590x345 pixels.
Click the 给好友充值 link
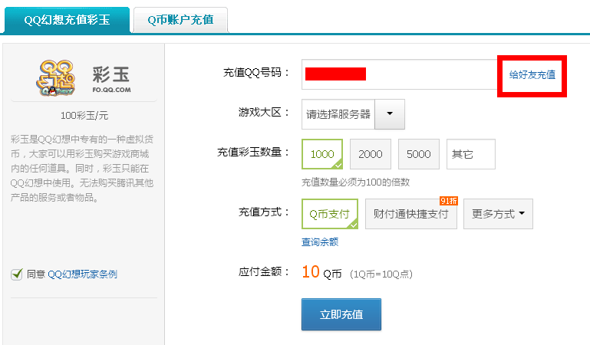tap(532, 75)
